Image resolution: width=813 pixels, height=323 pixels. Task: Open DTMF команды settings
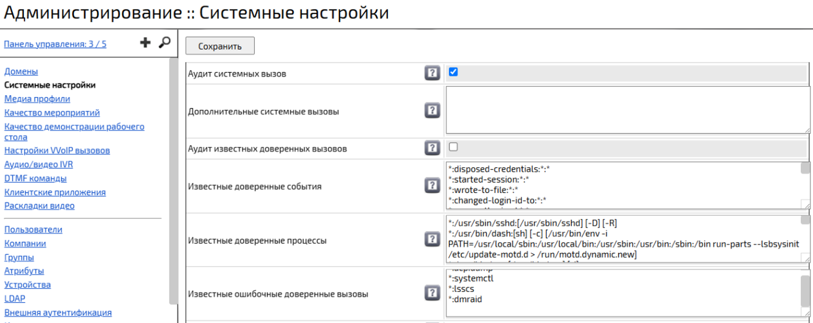tap(36, 178)
